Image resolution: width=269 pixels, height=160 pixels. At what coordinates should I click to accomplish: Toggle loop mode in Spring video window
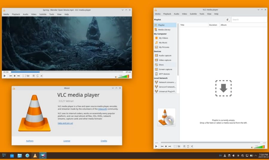[x=37, y=76]
